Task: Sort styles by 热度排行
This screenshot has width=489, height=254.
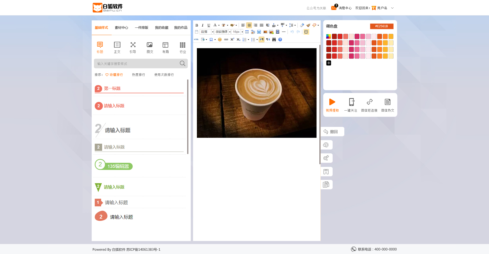Action: tap(139, 75)
